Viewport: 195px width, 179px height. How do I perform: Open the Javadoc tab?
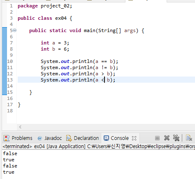[50, 138]
